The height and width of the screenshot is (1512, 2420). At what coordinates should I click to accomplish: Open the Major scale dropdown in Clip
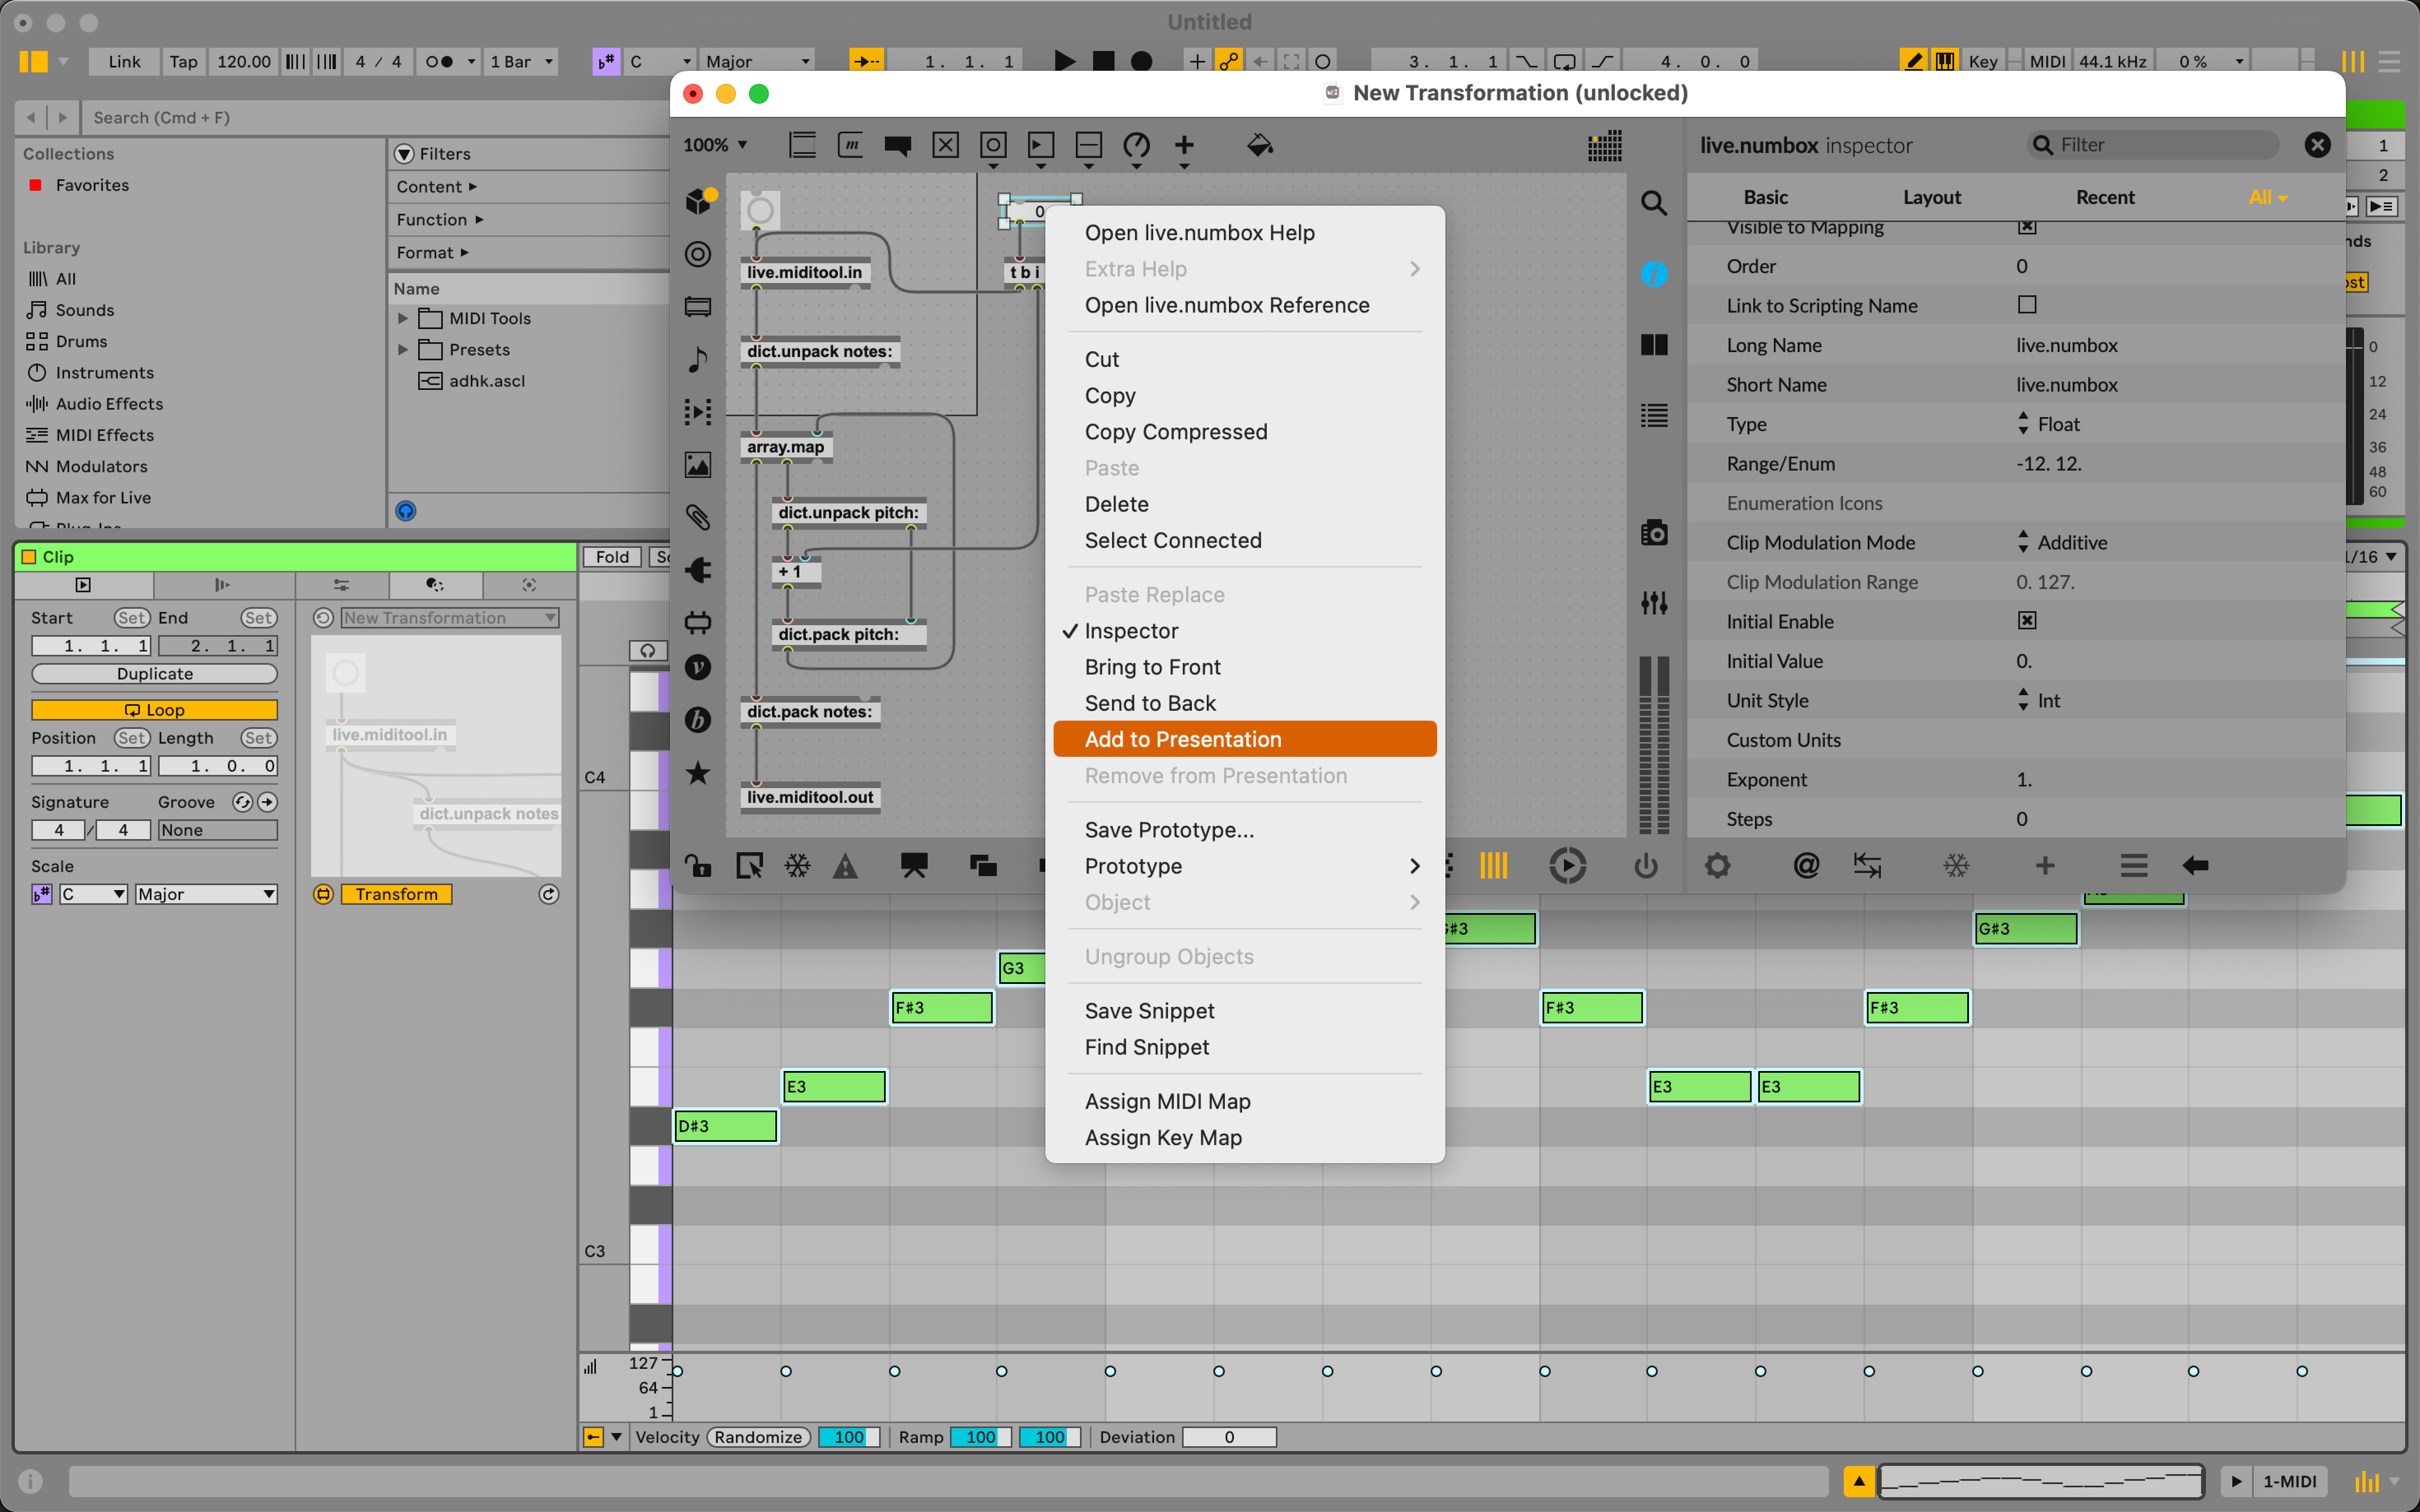(206, 894)
